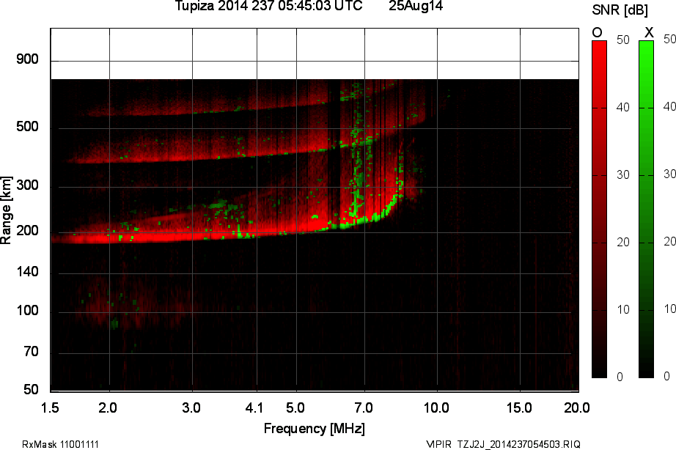The width and height of the screenshot is (676, 450).
Task: Click the 50 range tick label
Action: click(x=31, y=390)
